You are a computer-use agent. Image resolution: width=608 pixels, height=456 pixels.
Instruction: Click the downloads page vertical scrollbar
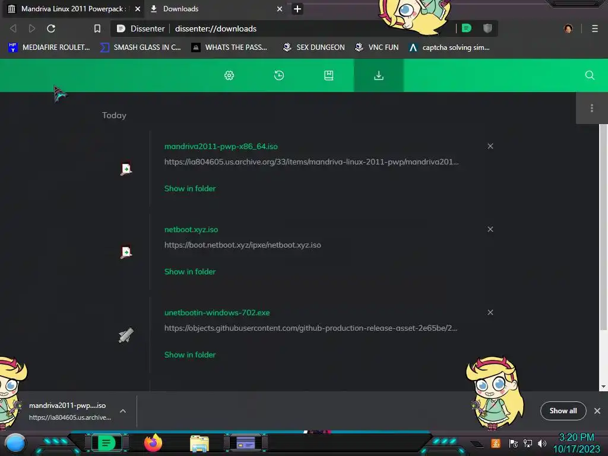(x=603, y=228)
